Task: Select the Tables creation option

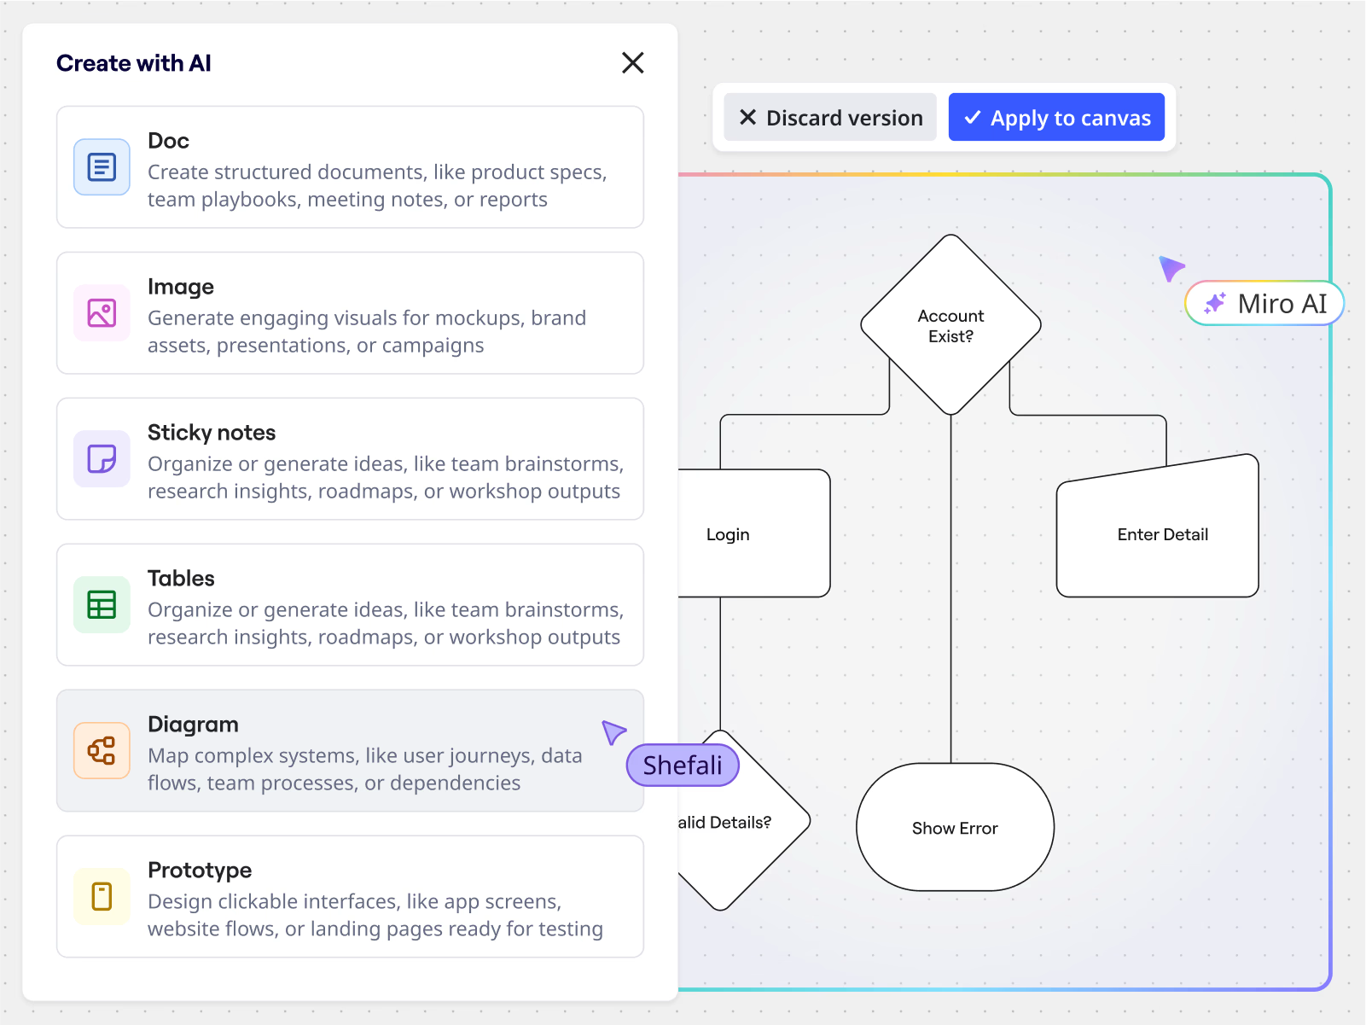Action: pyautogui.click(x=350, y=605)
